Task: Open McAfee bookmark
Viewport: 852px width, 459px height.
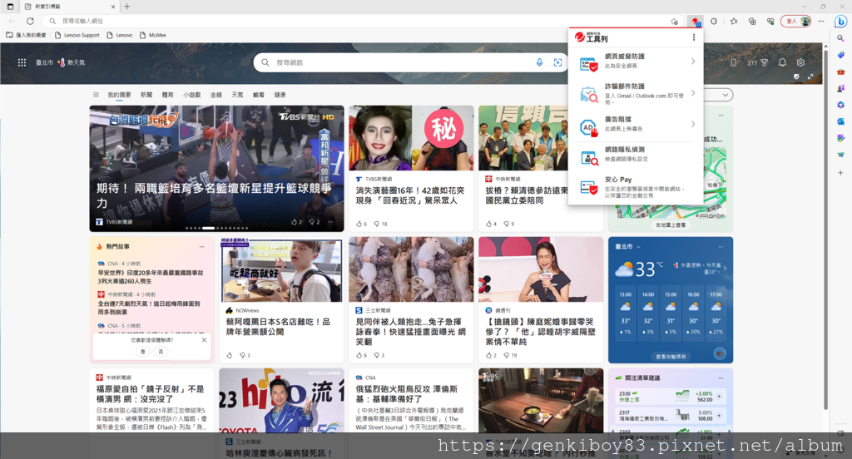Action: pyautogui.click(x=153, y=35)
